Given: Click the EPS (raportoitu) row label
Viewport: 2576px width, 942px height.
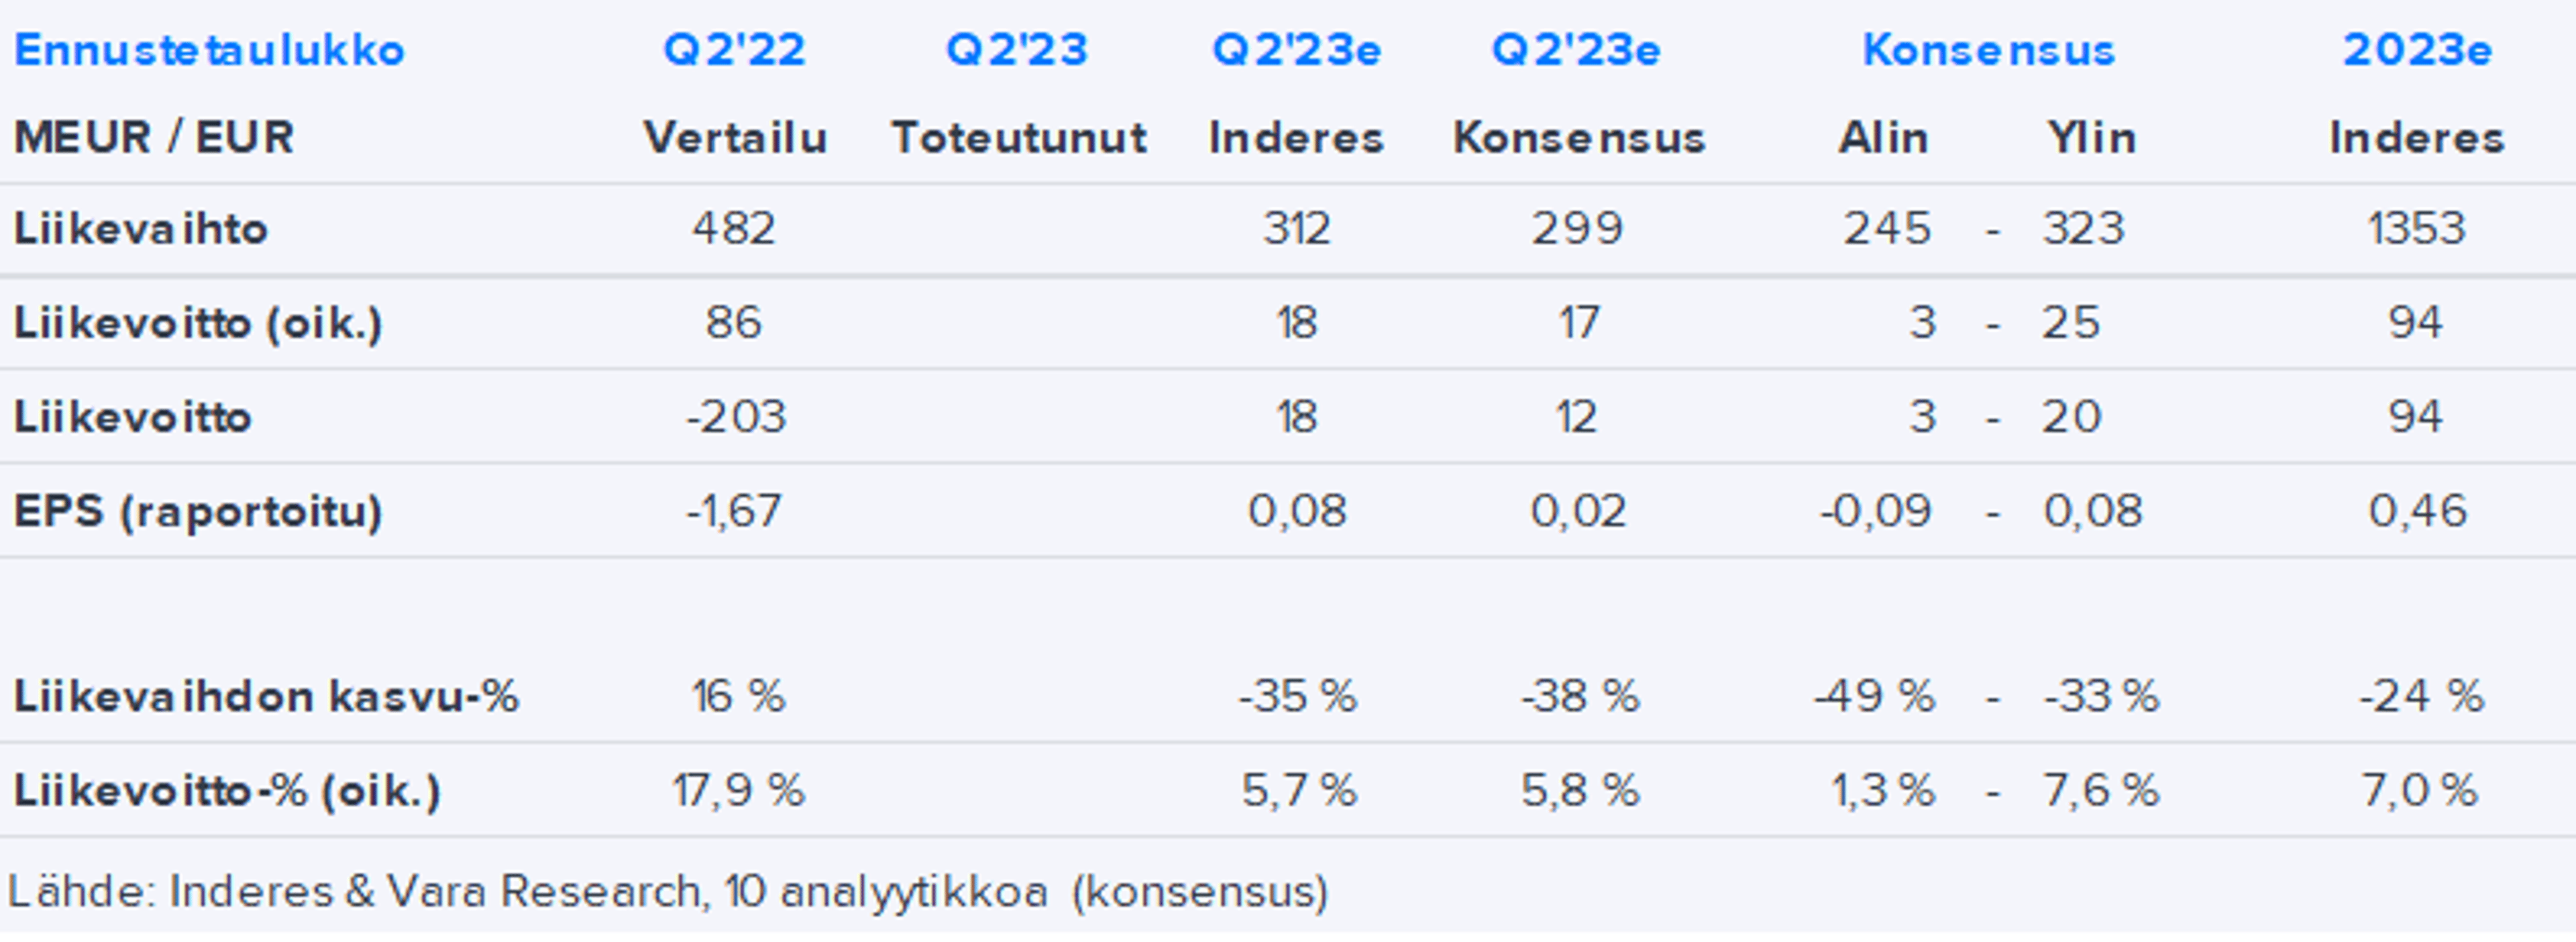Looking at the screenshot, I should pyautogui.click(x=198, y=511).
